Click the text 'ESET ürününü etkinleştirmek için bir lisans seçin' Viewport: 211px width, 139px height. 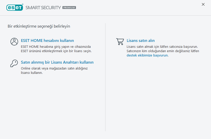[56, 51]
